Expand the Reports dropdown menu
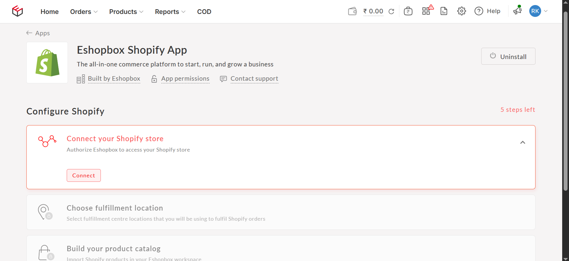The image size is (569, 261). point(170,12)
